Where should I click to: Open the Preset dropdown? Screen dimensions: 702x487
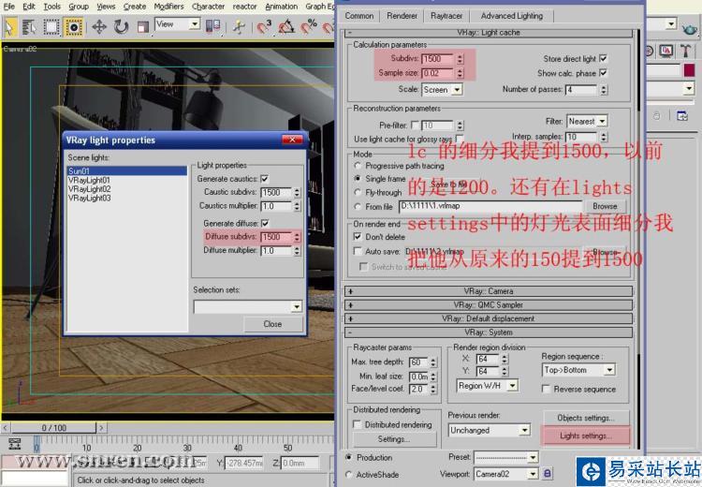[505, 457]
